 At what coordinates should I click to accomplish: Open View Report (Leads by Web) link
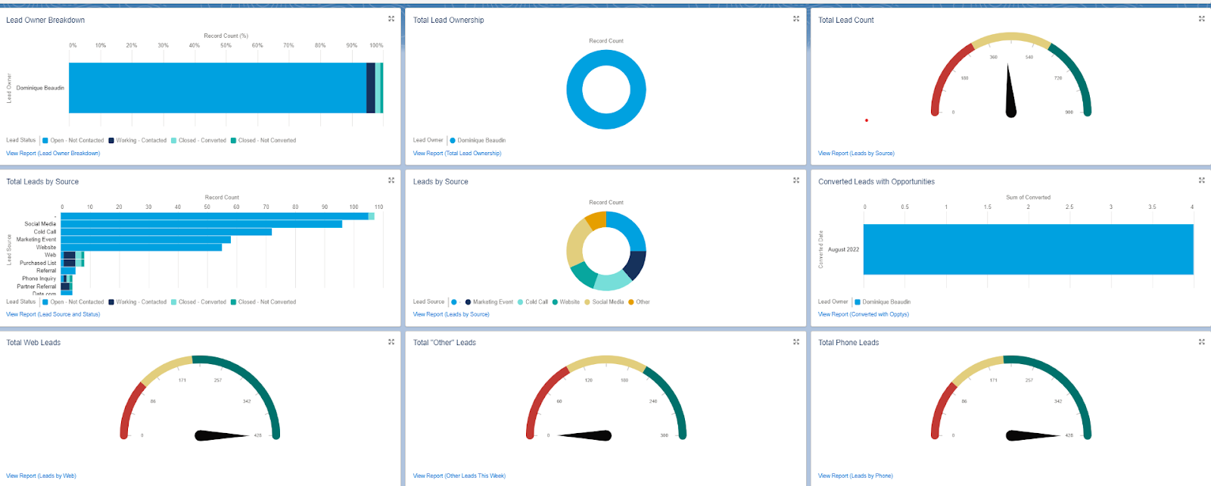pyautogui.click(x=41, y=475)
